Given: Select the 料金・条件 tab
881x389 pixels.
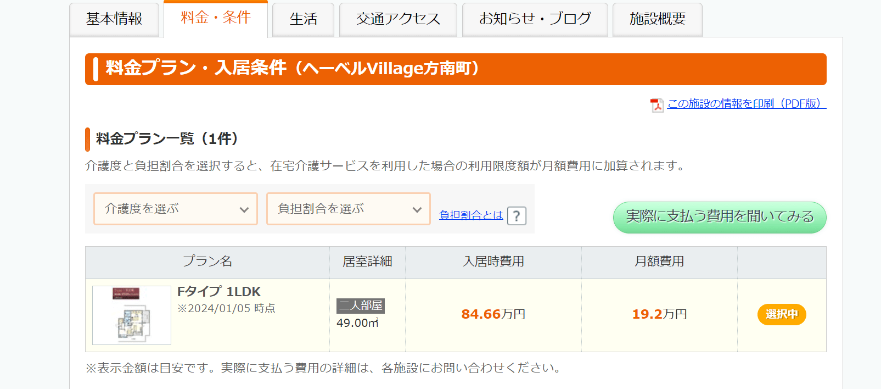Looking at the screenshot, I should click(x=216, y=19).
